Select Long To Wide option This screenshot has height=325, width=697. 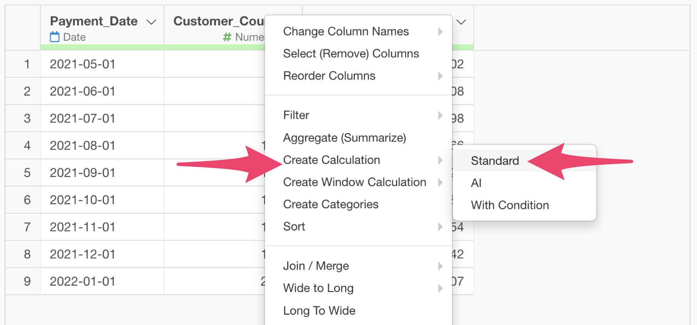(358, 310)
